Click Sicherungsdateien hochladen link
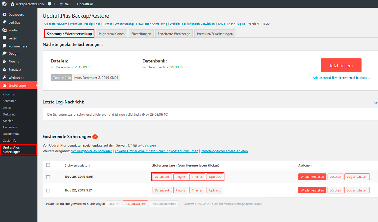 coord(92,151)
